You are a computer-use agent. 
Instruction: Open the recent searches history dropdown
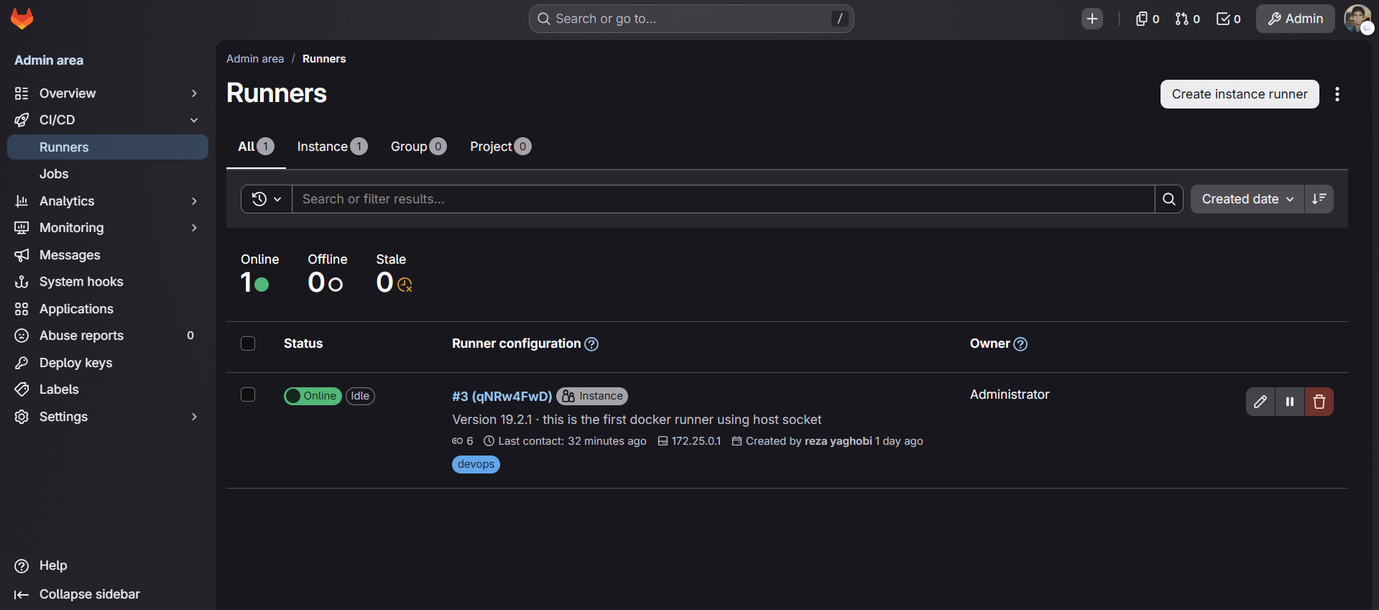point(267,199)
